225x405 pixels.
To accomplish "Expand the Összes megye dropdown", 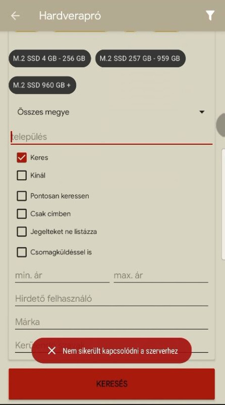I will click(111, 112).
